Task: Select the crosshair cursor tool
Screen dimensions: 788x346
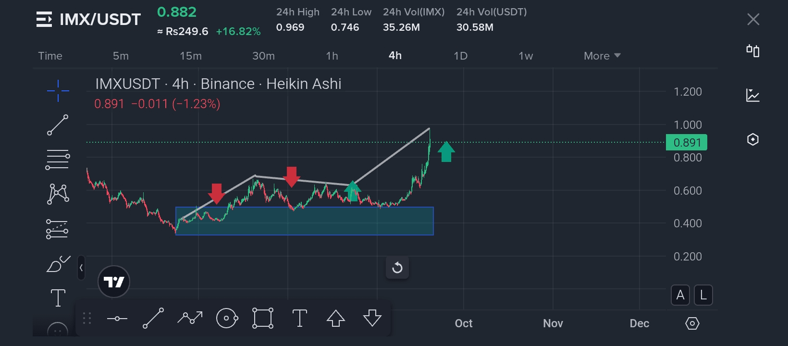Action: pyautogui.click(x=58, y=91)
